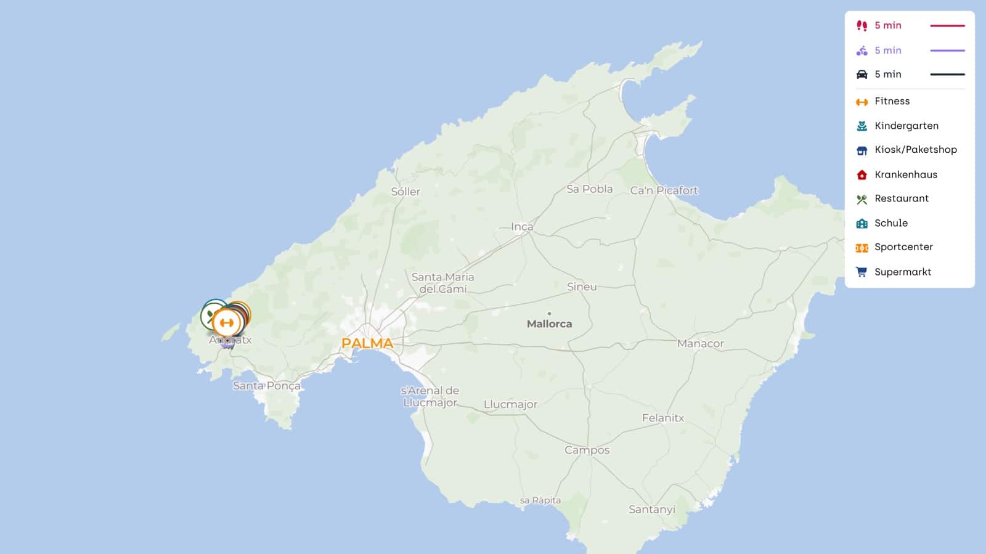Click the Restaurant fork and knife icon
This screenshot has height=554, width=986.
862,199
